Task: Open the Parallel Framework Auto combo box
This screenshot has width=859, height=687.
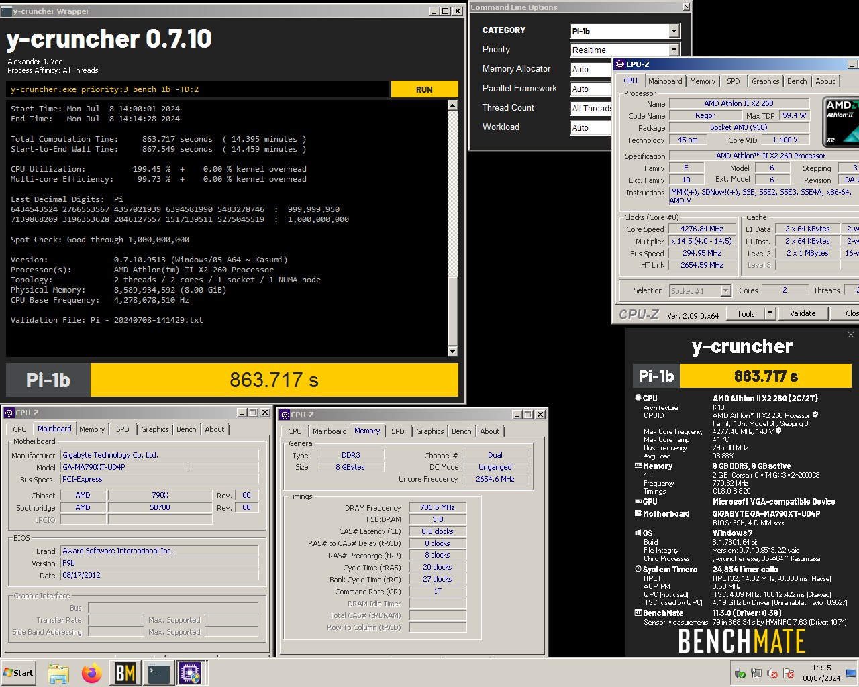Action: [591, 89]
